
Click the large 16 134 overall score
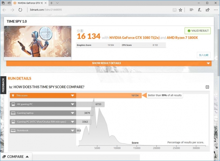[89, 36]
